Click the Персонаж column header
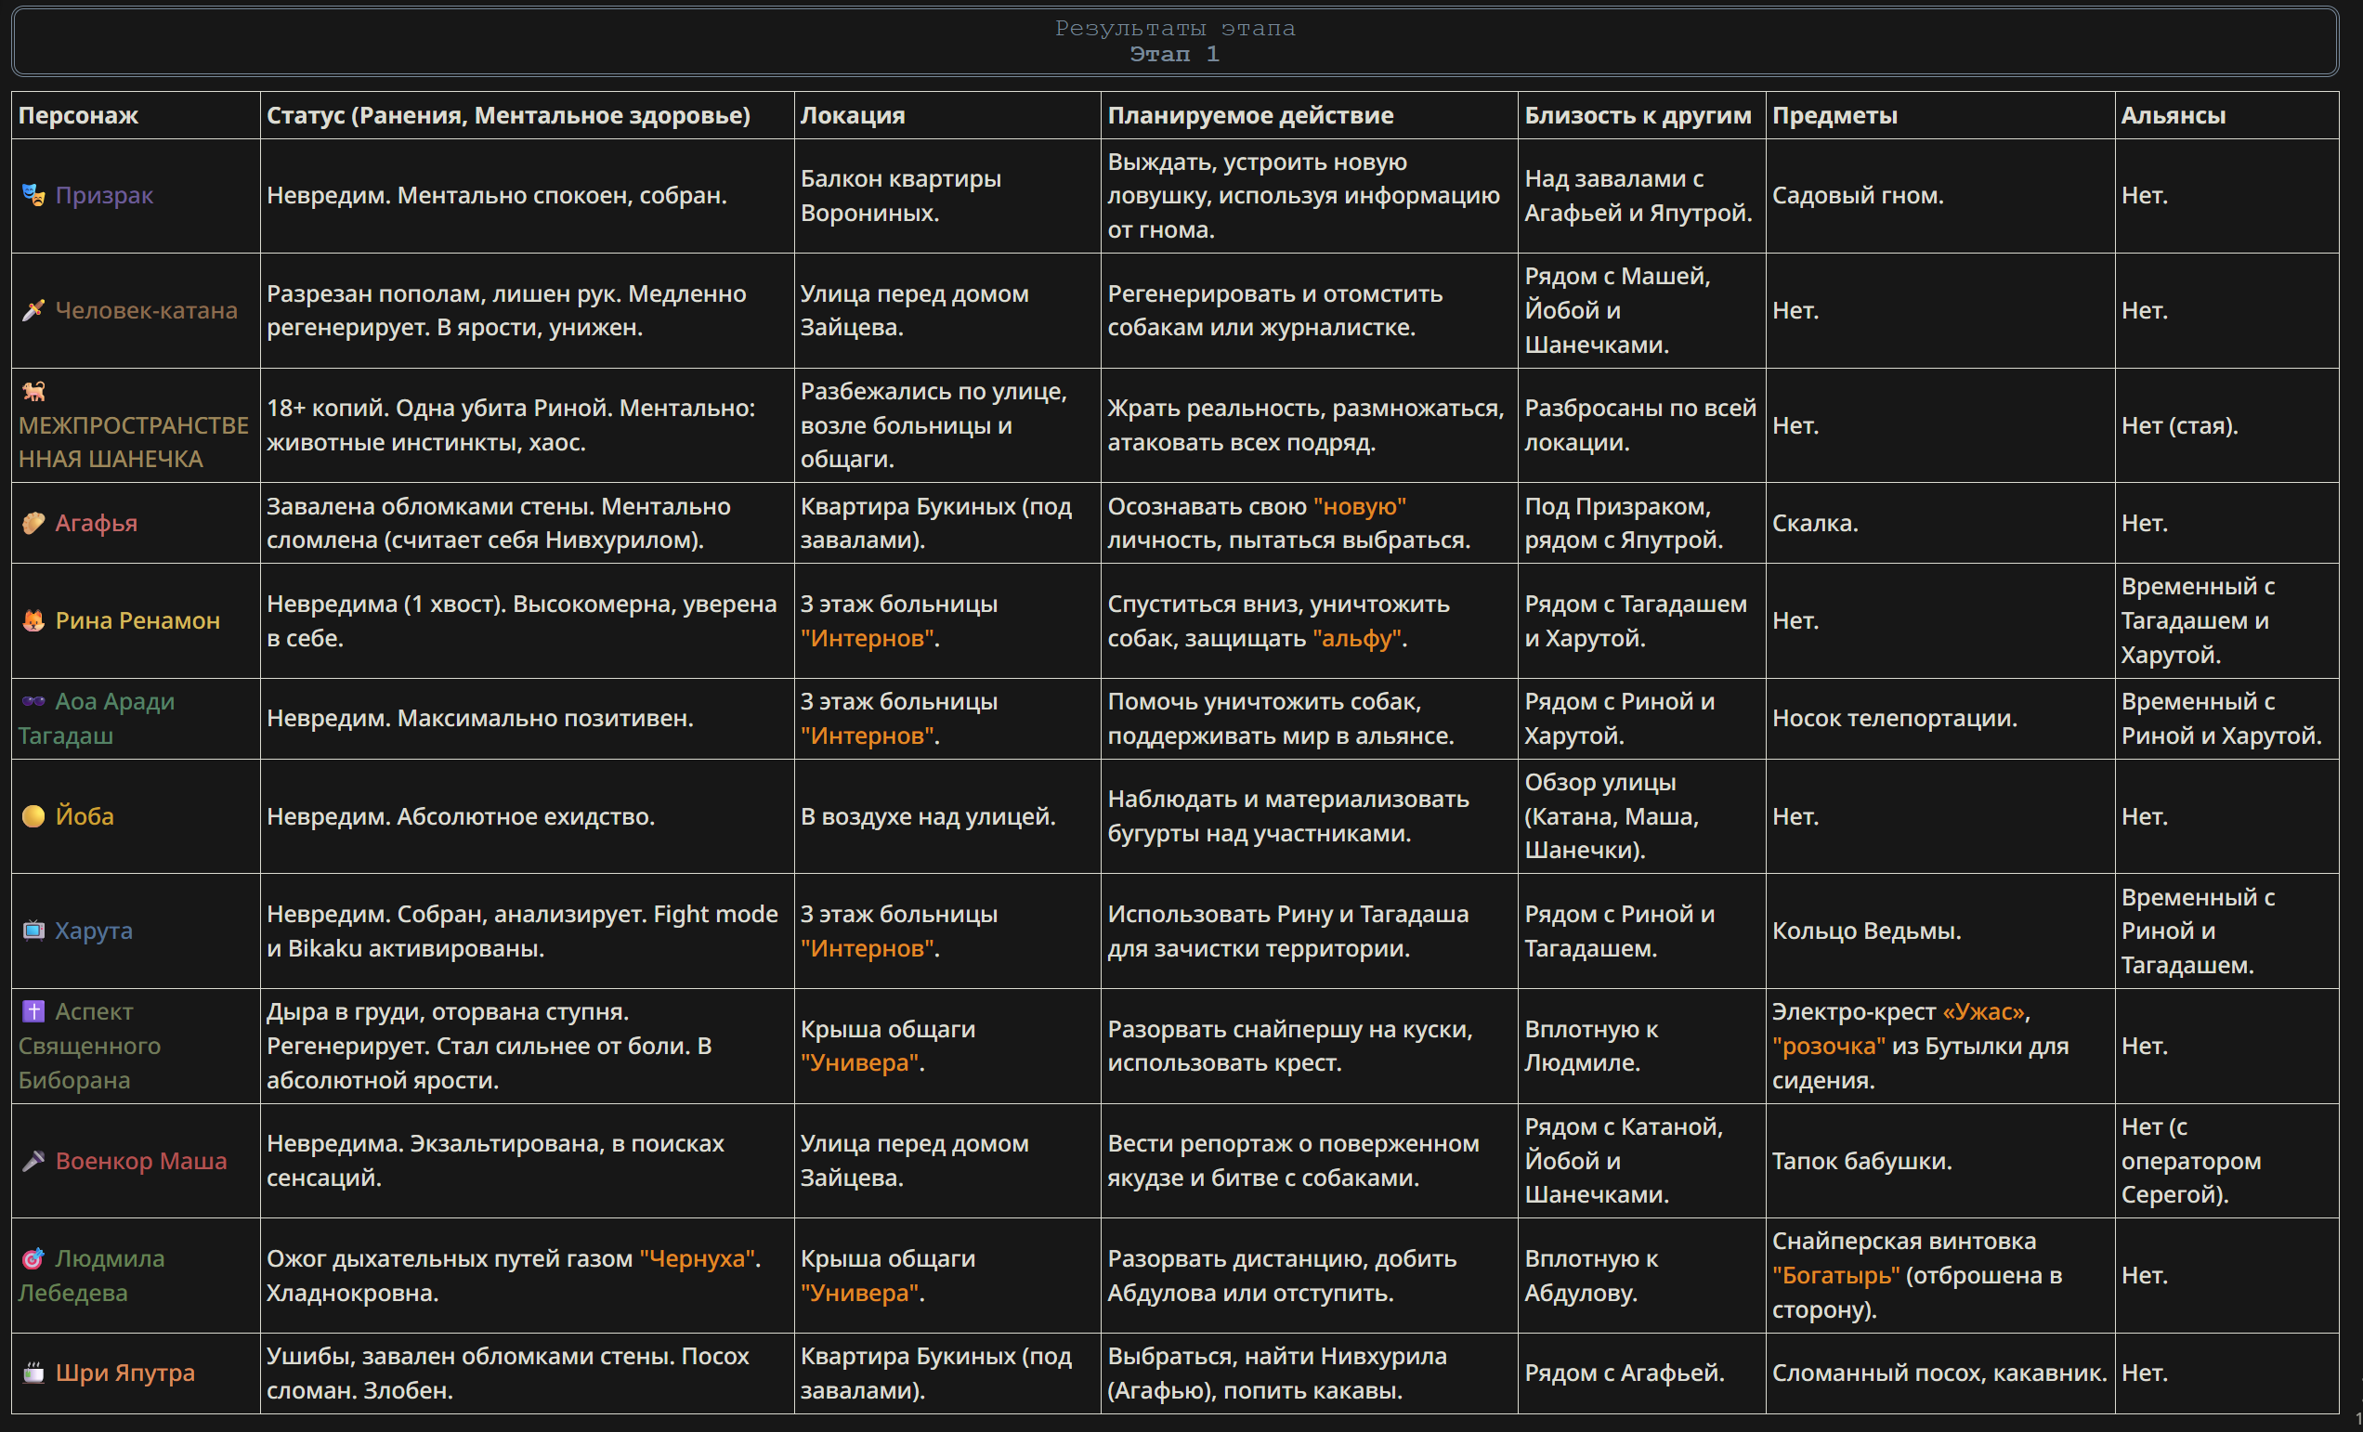Screen dimensions: 2363x1432 click(78, 116)
